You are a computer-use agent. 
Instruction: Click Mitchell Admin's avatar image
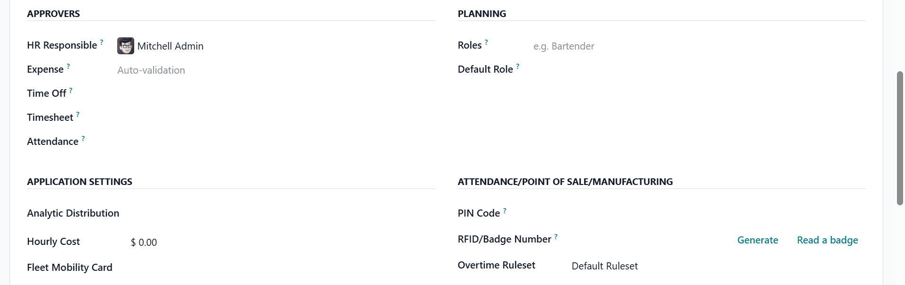(x=125, y=45)
